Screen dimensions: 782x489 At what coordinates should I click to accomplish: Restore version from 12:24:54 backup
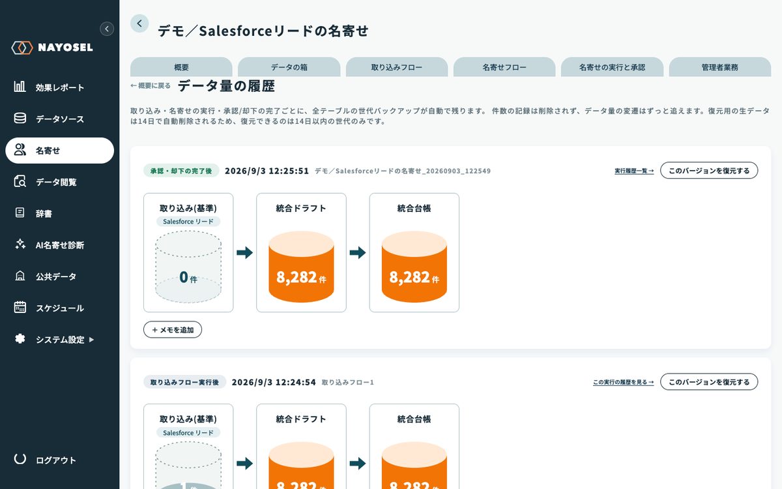point(709,382)
